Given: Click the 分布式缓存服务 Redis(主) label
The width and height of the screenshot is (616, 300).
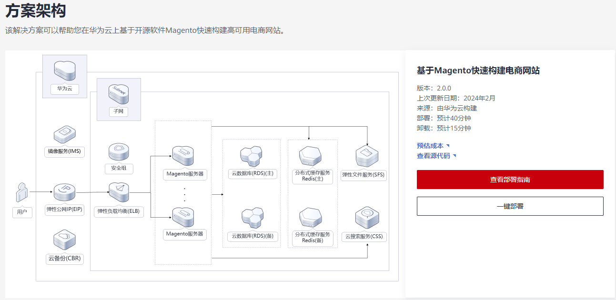Looking at the screenshot, I should [313, 176].
